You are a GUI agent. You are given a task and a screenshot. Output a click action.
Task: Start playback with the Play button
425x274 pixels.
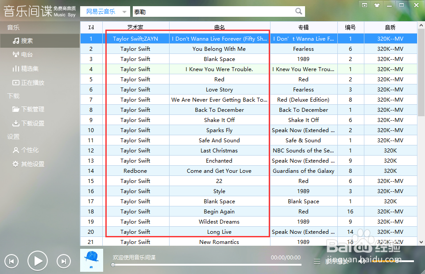pyautogui.click(x=38, y=261)
